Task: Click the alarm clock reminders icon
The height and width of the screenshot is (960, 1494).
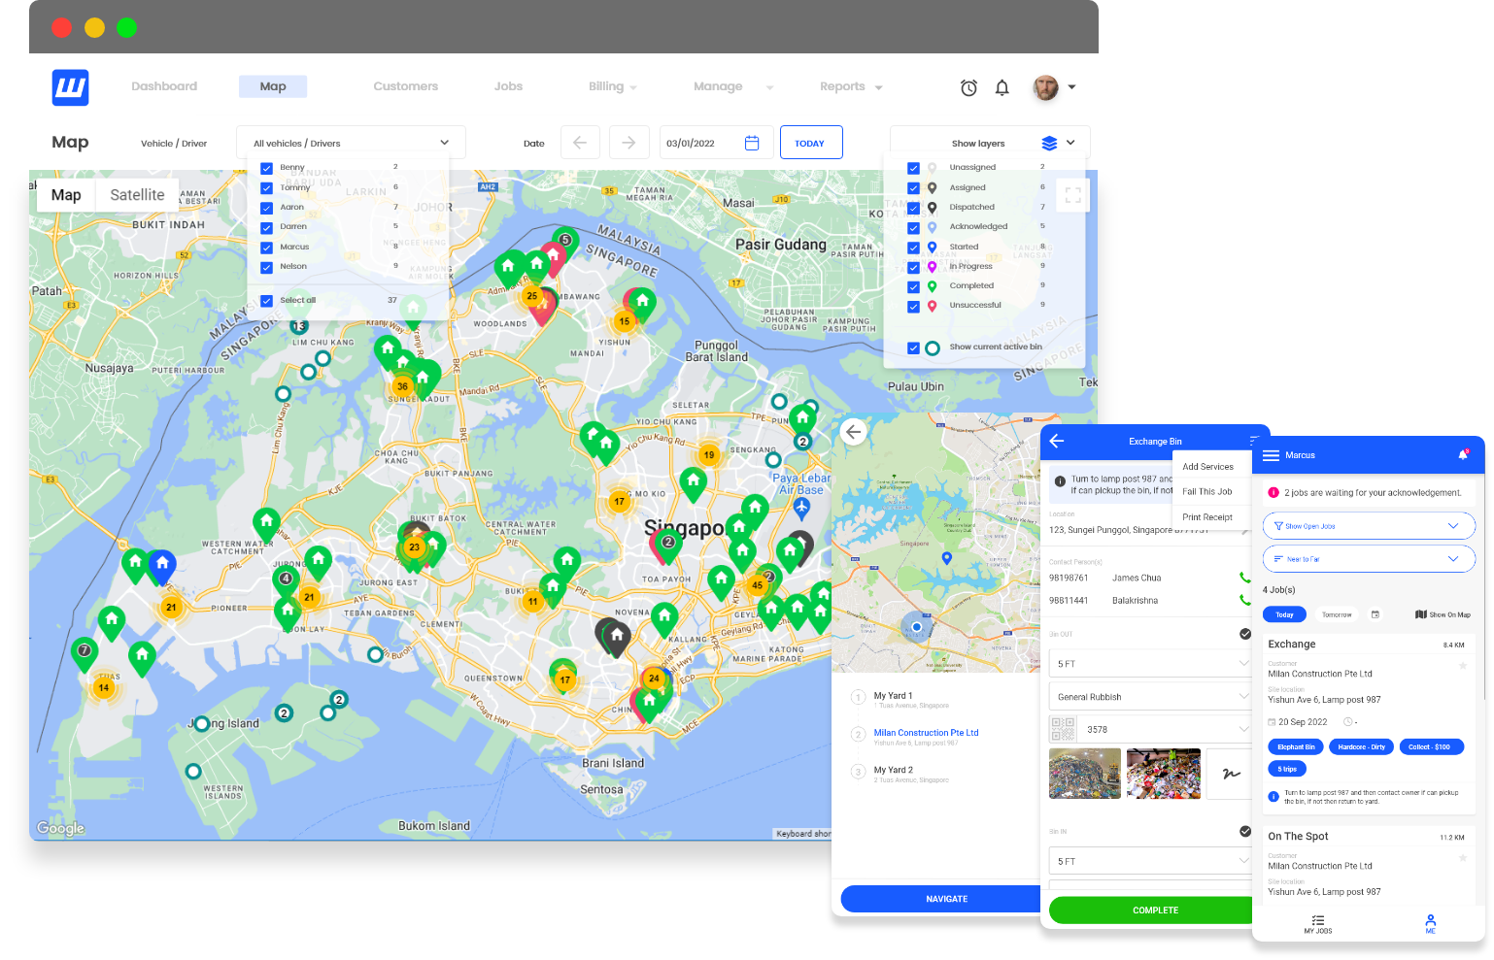Action: click(968, 87)
